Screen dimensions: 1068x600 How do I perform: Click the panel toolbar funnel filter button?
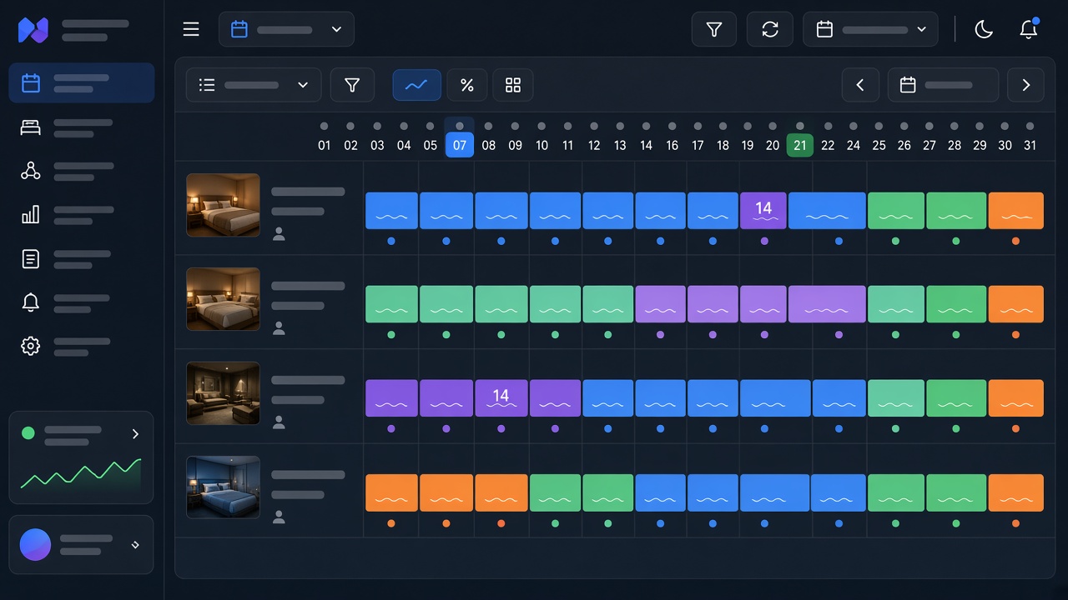click(352, 85)
